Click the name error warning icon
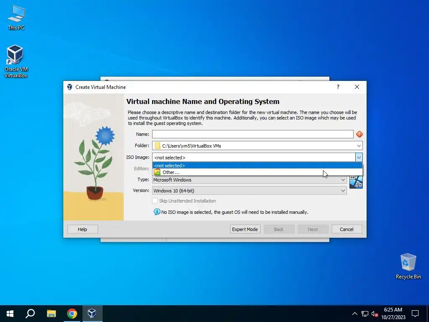The height and width of the screenshot is (322, 429). (359, 134)
